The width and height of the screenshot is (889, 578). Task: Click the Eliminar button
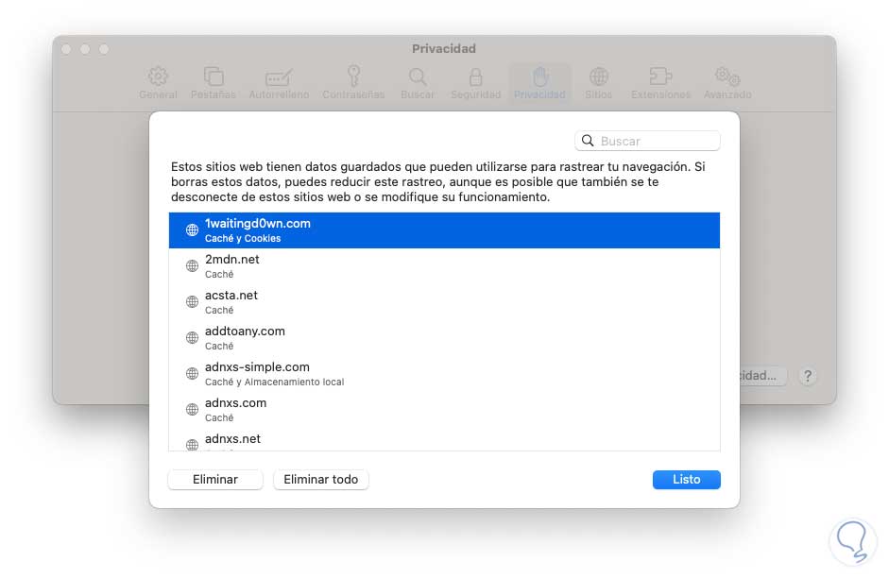tap(215, 480)
